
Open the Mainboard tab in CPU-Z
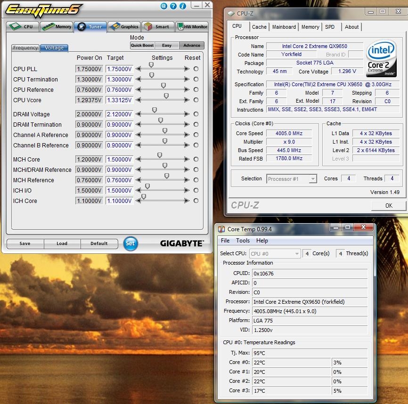pos(284,27)
